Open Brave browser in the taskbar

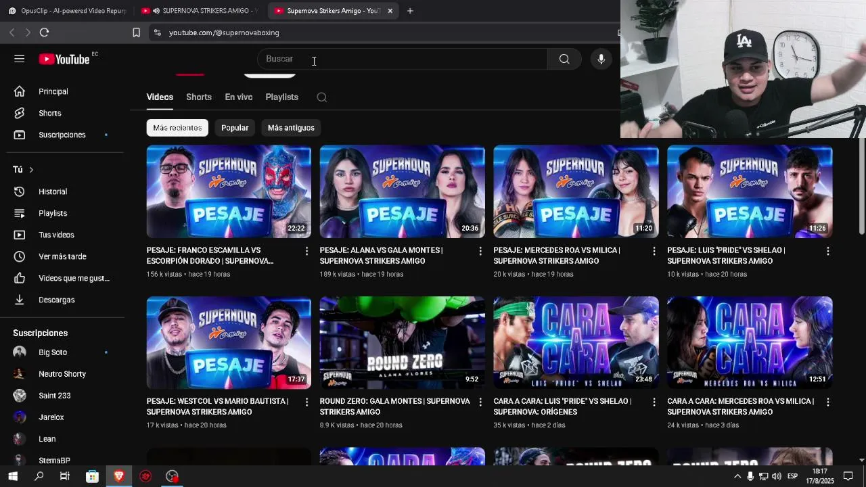119,476
